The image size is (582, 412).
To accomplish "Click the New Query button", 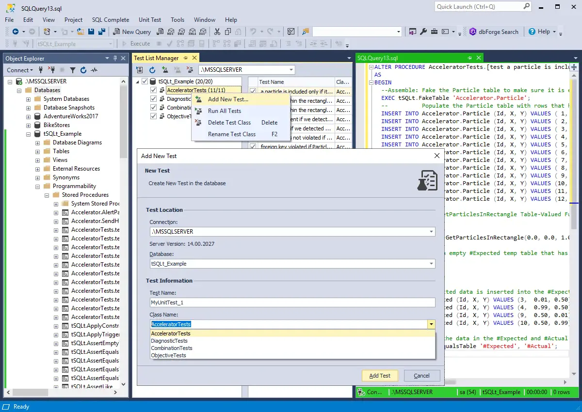I will click(132, 32).
